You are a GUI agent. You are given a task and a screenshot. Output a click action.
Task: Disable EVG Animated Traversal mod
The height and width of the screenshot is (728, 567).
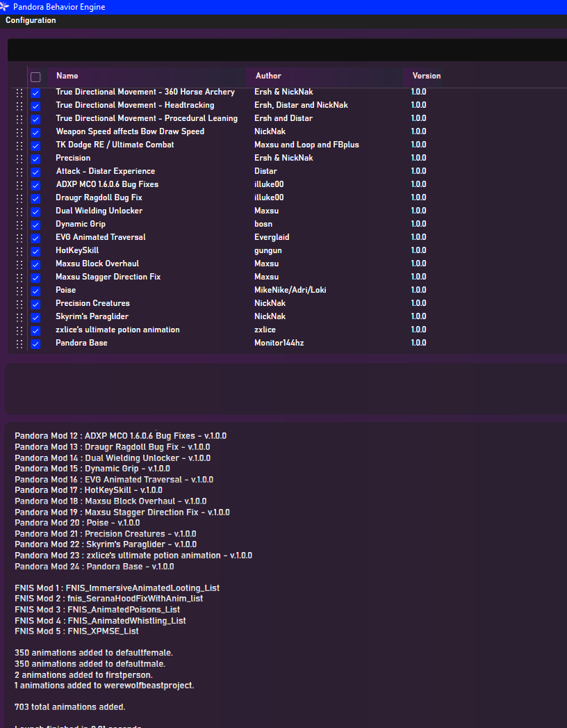[x=35, y=238]
